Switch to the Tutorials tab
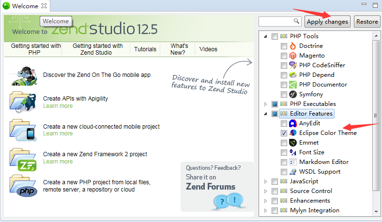The image size is (382, 222). click(145, 49)
